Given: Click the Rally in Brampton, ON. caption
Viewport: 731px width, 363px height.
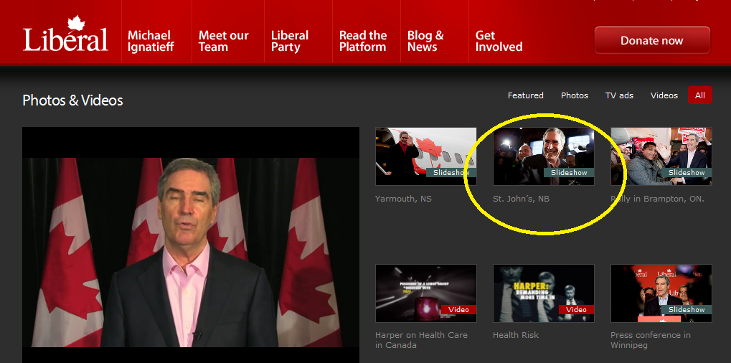Looking at the screenshot, I should (657, 199).
